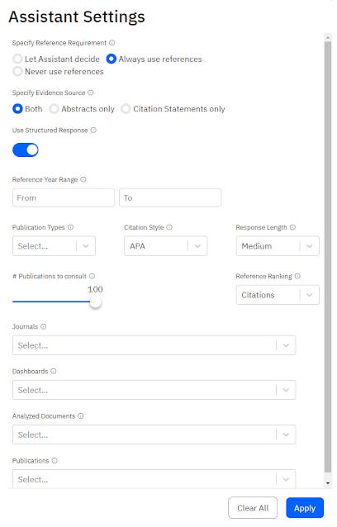Click info icon next to Citation Style
Screen dimensions: 337x527
coord(169,227)
